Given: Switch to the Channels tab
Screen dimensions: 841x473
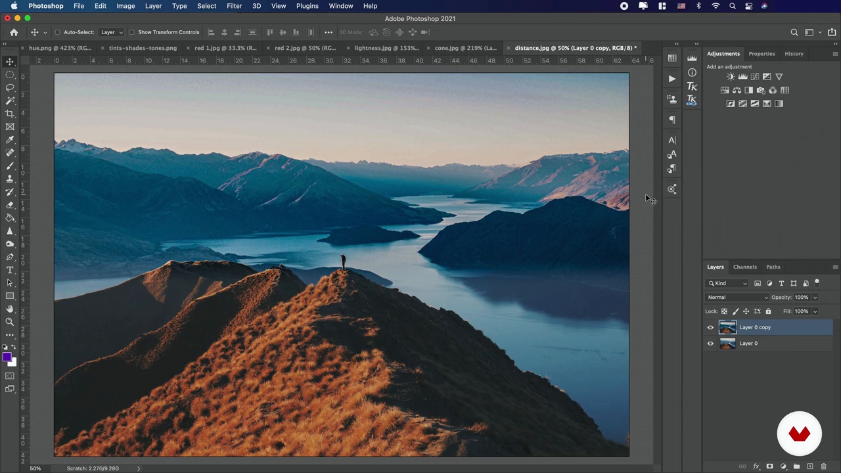Looking at the screenshot, I should (x=744, y=267).
